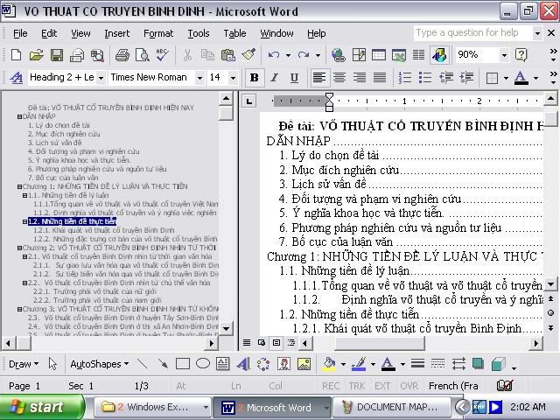Insert WordArt from Drawing toolbar
The height and width of the screenshot is (420, 560).
pyautogui.click(x=242, y=364)
